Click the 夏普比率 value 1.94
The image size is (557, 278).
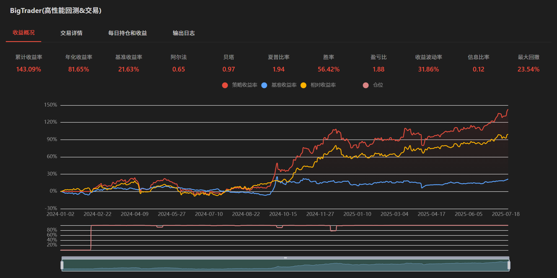pyautogui.click(x=278, y=69)
